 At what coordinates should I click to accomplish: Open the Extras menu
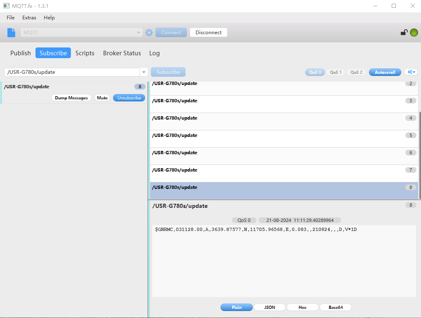point(29,18)
